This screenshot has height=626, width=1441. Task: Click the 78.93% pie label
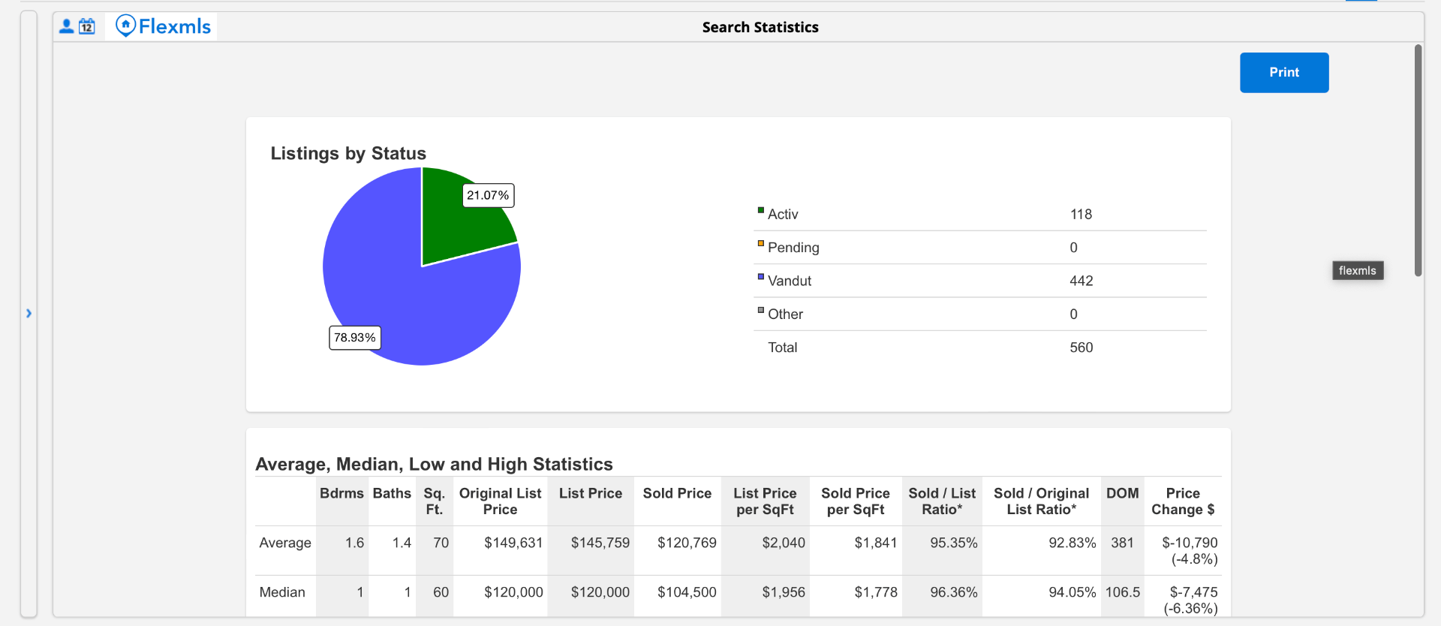click(355, 338)
